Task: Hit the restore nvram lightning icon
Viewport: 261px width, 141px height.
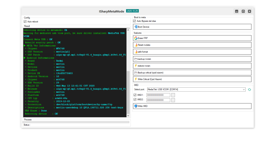Action: pyautogui.click(x=136, y=66)
